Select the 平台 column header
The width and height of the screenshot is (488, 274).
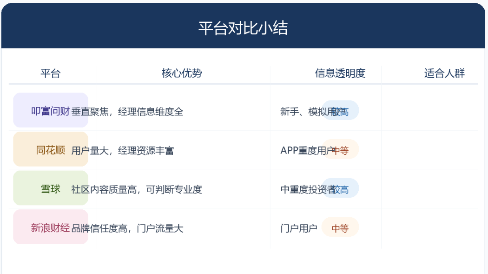click(50, 74)
